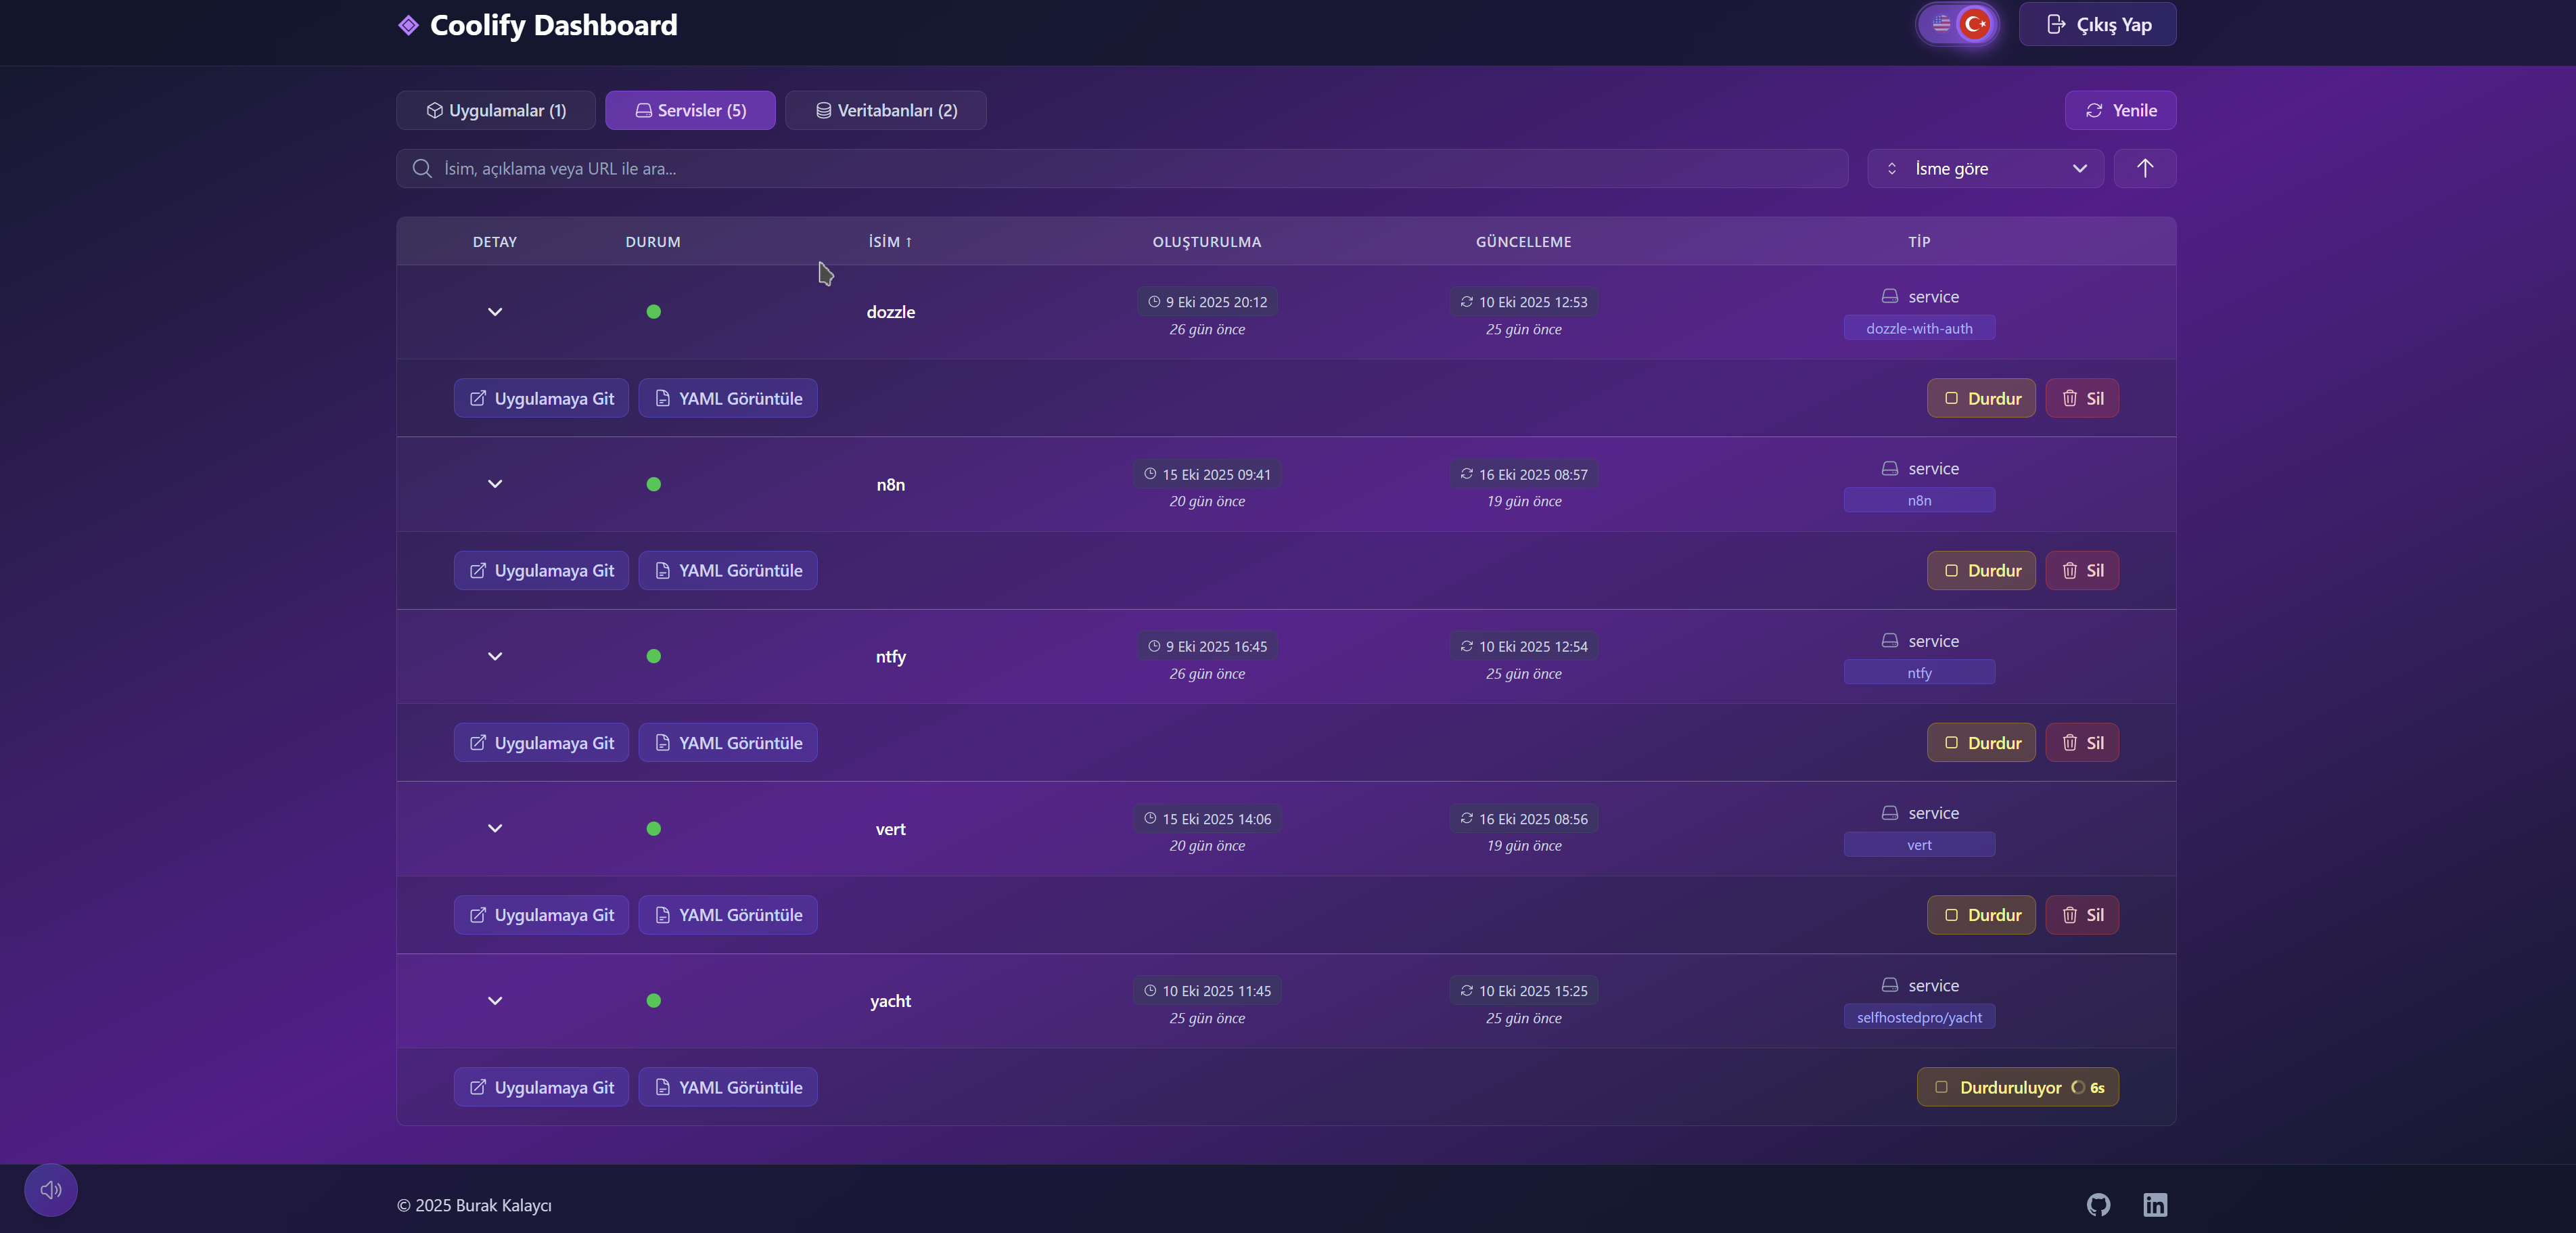
Task: Click the search magnifier icon
Action: [422, 168]
